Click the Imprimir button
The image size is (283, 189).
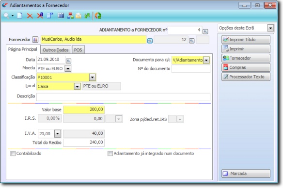[x=246, y=49]
